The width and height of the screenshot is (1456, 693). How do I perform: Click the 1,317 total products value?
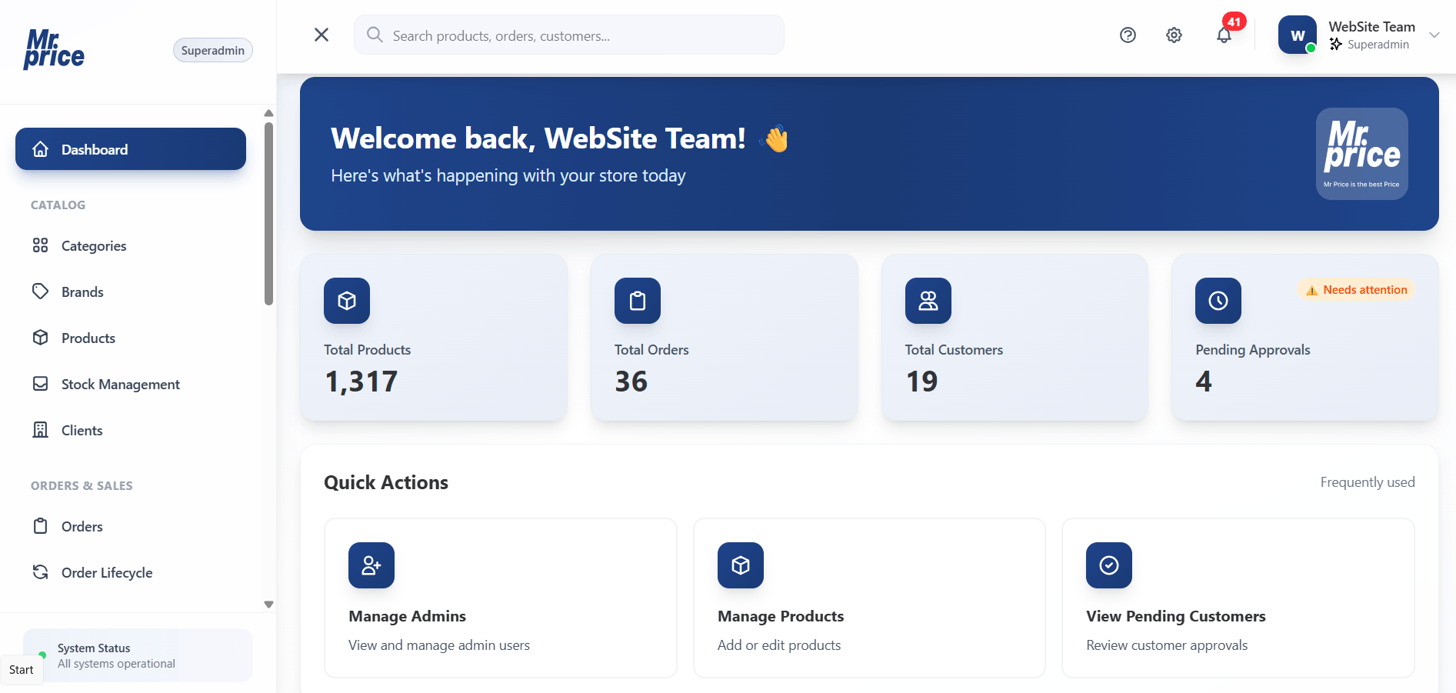[x=362, y=381]
